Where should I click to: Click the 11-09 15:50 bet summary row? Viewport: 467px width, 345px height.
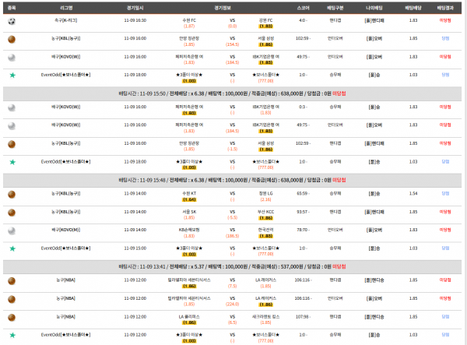click(233, 92)
